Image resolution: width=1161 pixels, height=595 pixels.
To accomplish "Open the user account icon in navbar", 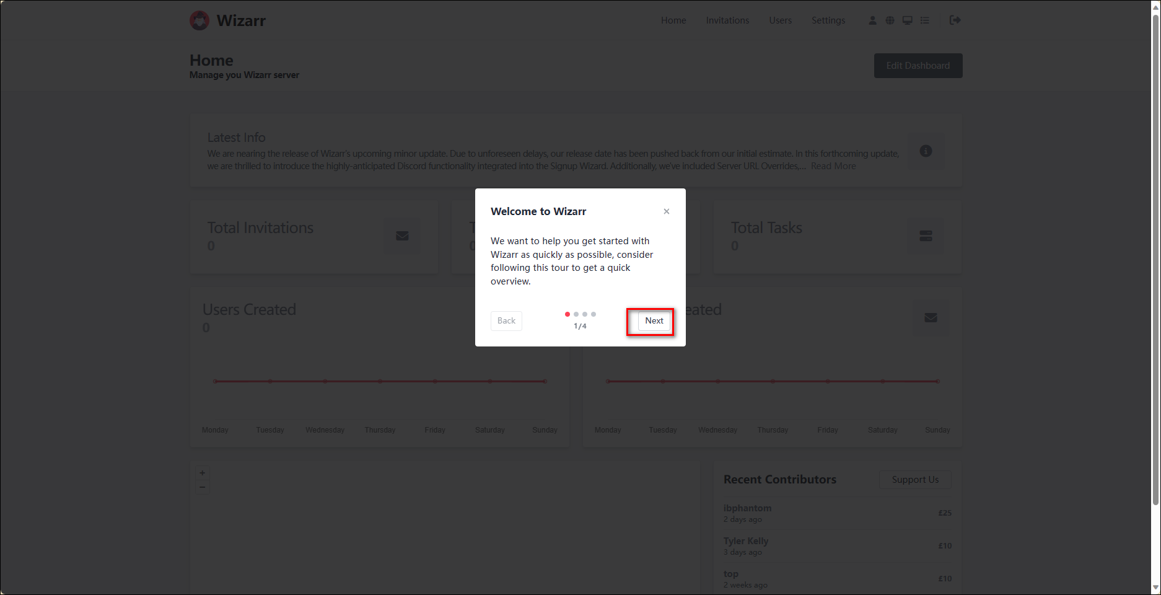I will tap(872, 20).
